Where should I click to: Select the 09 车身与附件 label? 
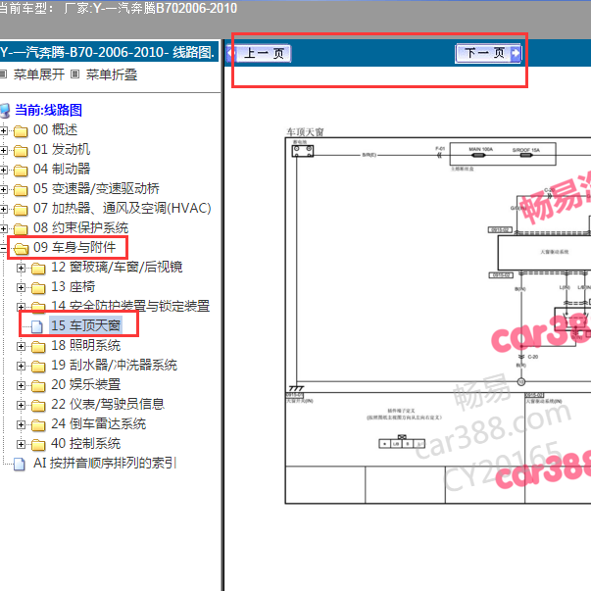pos(74,247)
